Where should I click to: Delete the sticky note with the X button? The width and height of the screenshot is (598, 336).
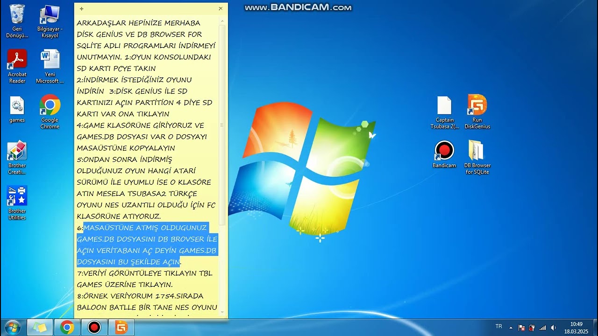[x=221, y=8]
